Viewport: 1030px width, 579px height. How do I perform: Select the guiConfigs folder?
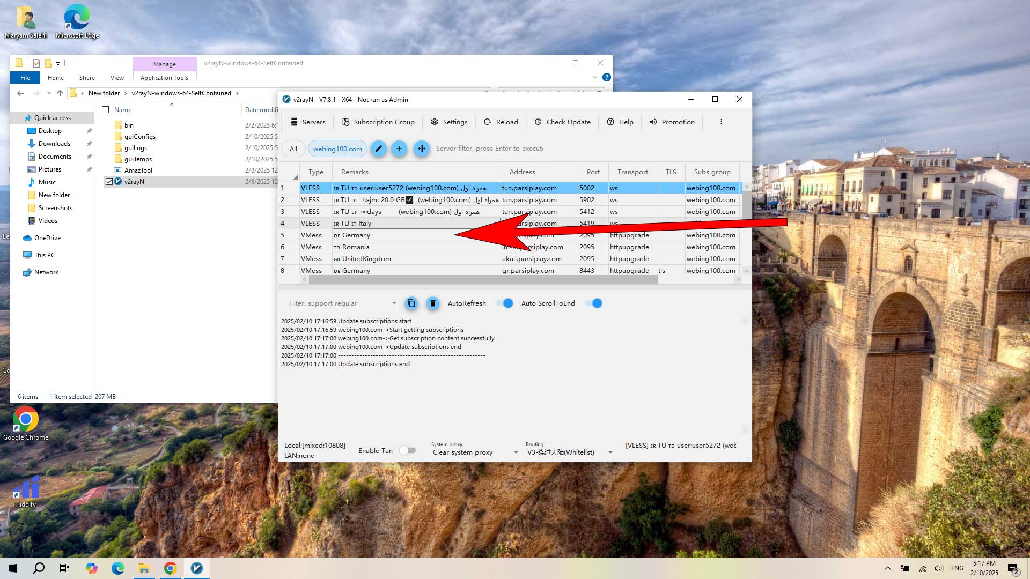click(140, 137)
